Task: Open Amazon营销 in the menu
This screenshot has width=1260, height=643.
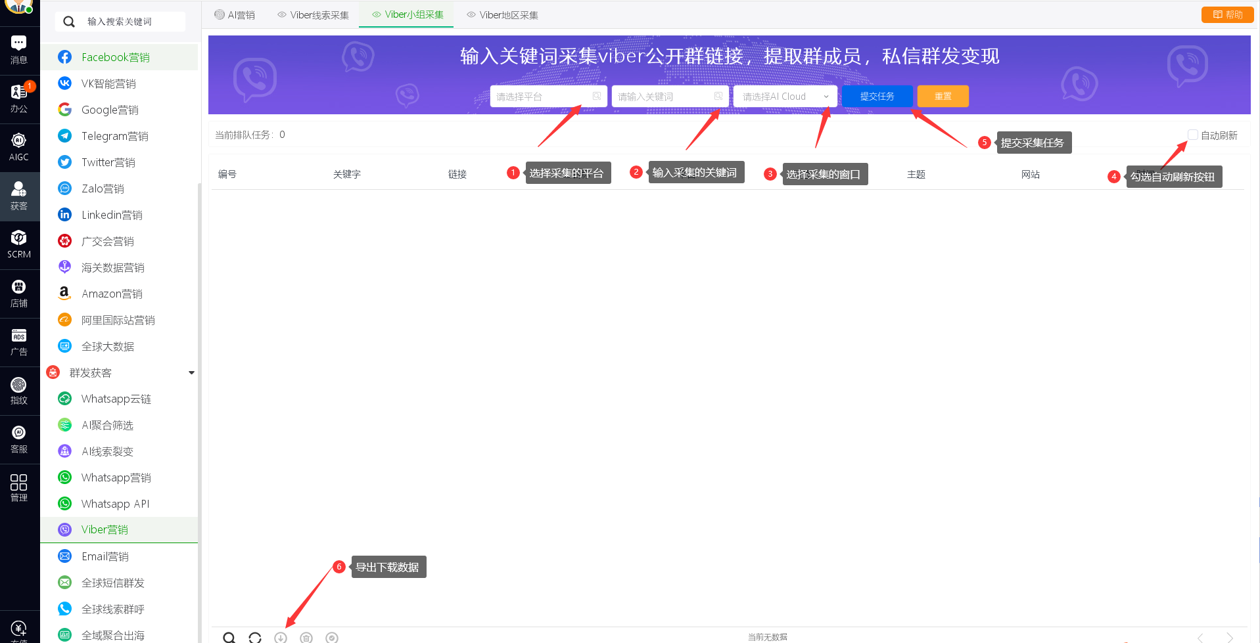Action: [119, 294]
